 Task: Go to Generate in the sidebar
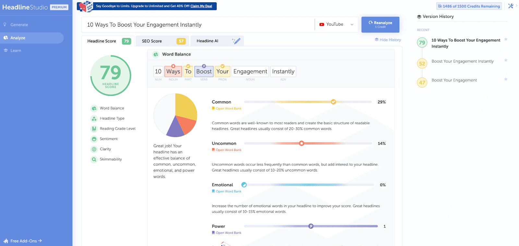19,25
